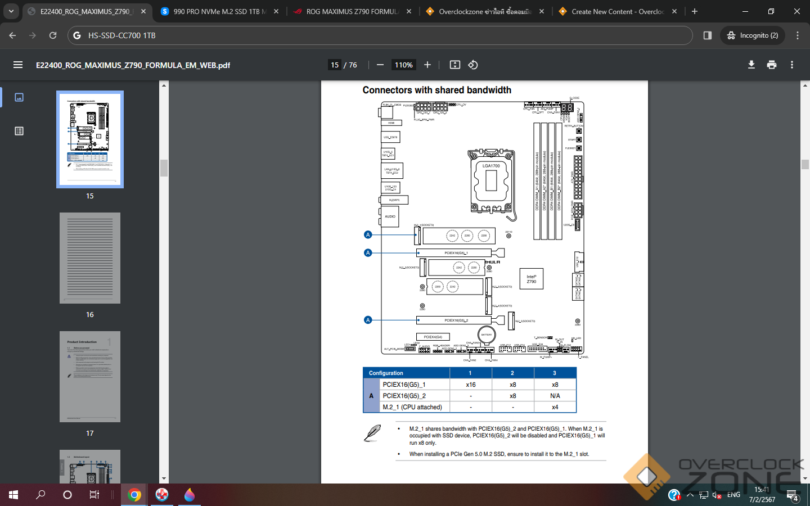This screenshot has width=810, height=506.
Task: Download the PDF file
Action: [x=751, y=65]
